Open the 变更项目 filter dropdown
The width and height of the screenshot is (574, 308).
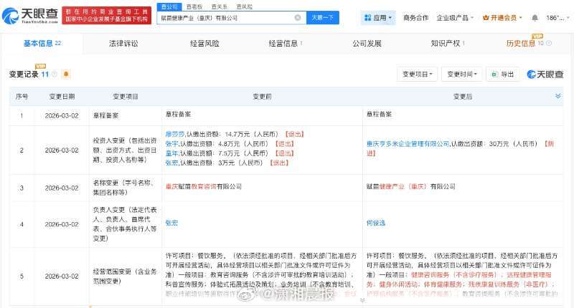417,74
